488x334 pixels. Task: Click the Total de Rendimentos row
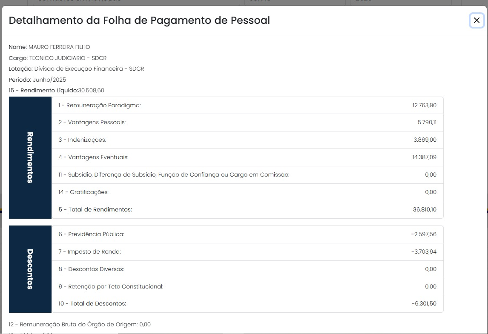[247, 210]
